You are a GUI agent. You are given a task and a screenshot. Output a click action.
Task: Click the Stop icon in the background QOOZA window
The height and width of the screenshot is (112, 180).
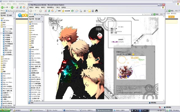click(17, 7)
